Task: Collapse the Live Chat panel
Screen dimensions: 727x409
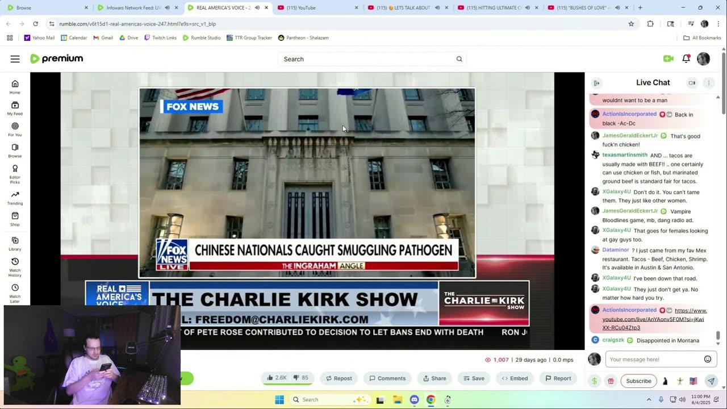Action: click(x=596, y=83)
